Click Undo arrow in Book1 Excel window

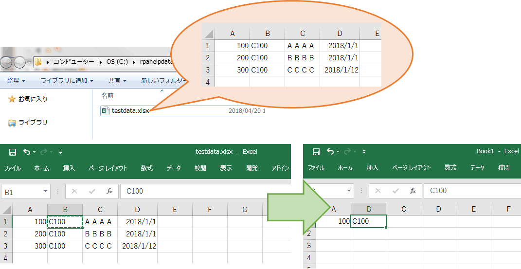[330, 152]
